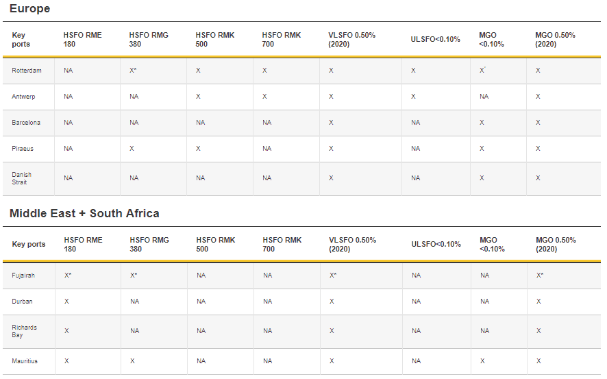
Task: Click the Rotterdam port row label
Action: [x=26, y=71]
